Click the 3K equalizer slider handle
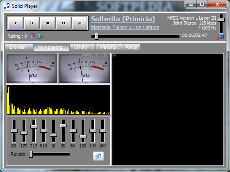Screen dimensions: 230x172 tap(63, 125)
